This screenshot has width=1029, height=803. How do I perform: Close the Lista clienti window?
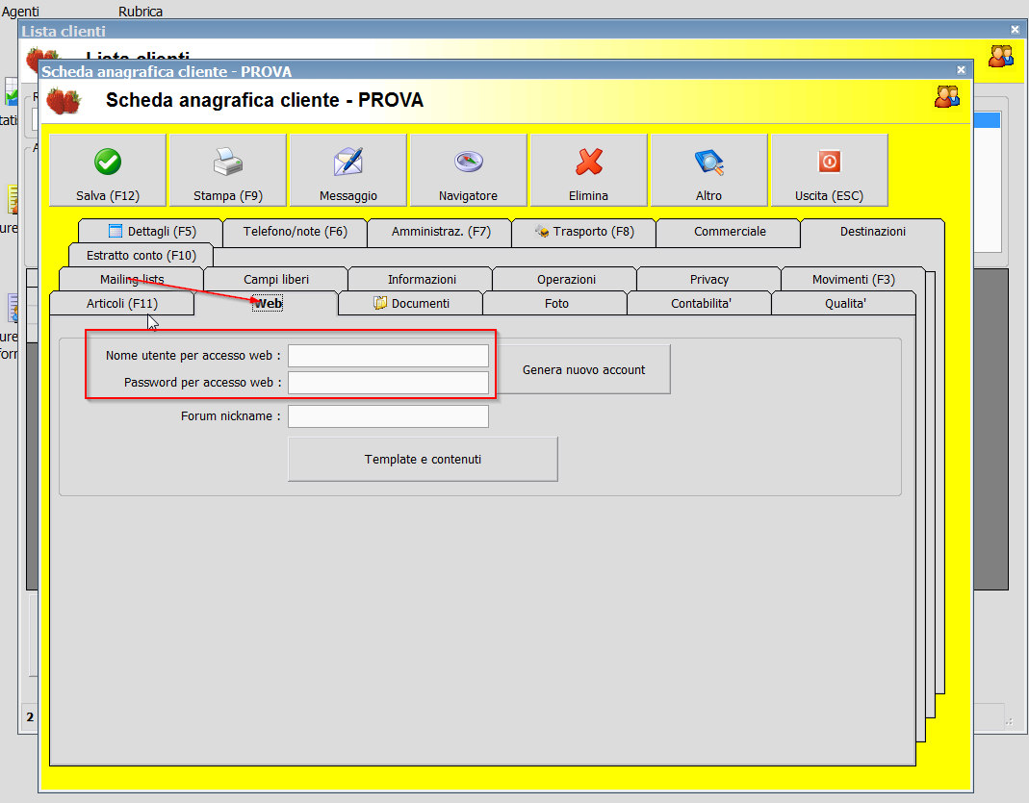(1015, 30)
